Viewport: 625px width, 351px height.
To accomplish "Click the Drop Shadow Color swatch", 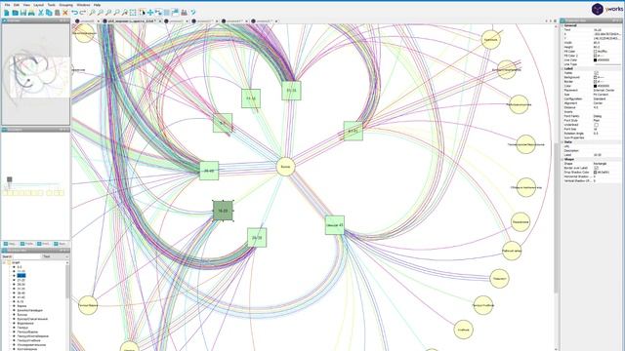I will point(596,173).
